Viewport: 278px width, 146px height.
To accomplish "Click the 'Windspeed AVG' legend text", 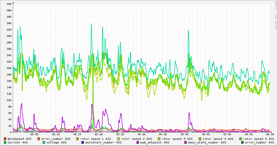I will coord(19,139).
